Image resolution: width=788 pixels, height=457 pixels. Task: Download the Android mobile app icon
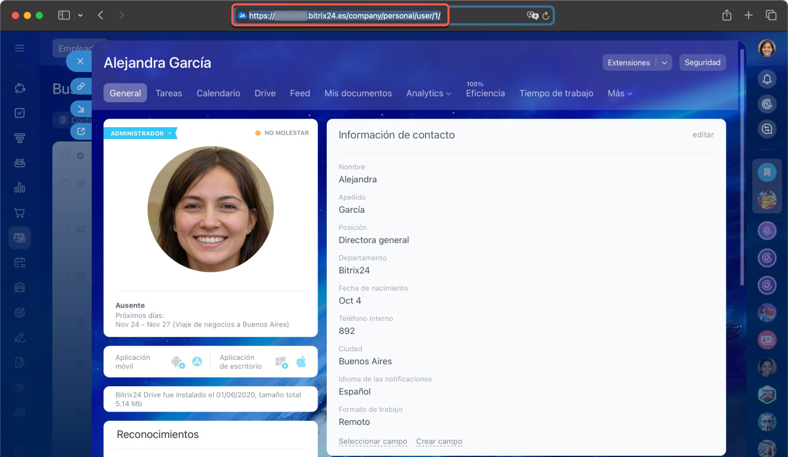(x=177, y=362)
